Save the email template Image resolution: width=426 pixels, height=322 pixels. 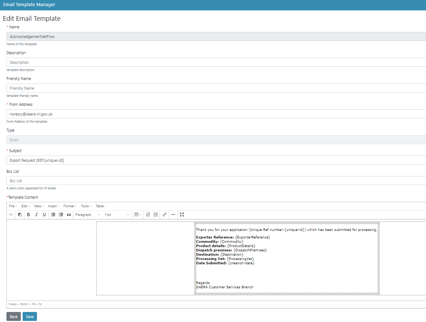pos(30,317)
